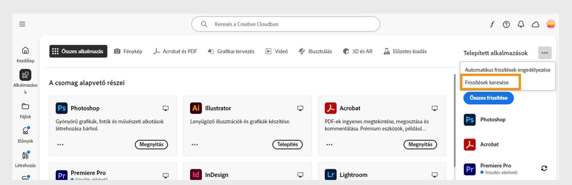Screen dimensions: 572x185
Task: Click the A csomag alapvető részei heading
Action: pos(87,83)
